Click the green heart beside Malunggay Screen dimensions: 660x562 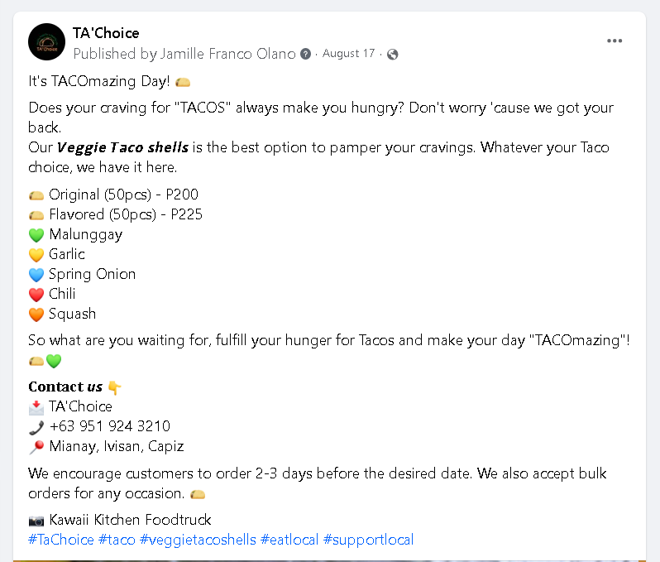(36, 235)
